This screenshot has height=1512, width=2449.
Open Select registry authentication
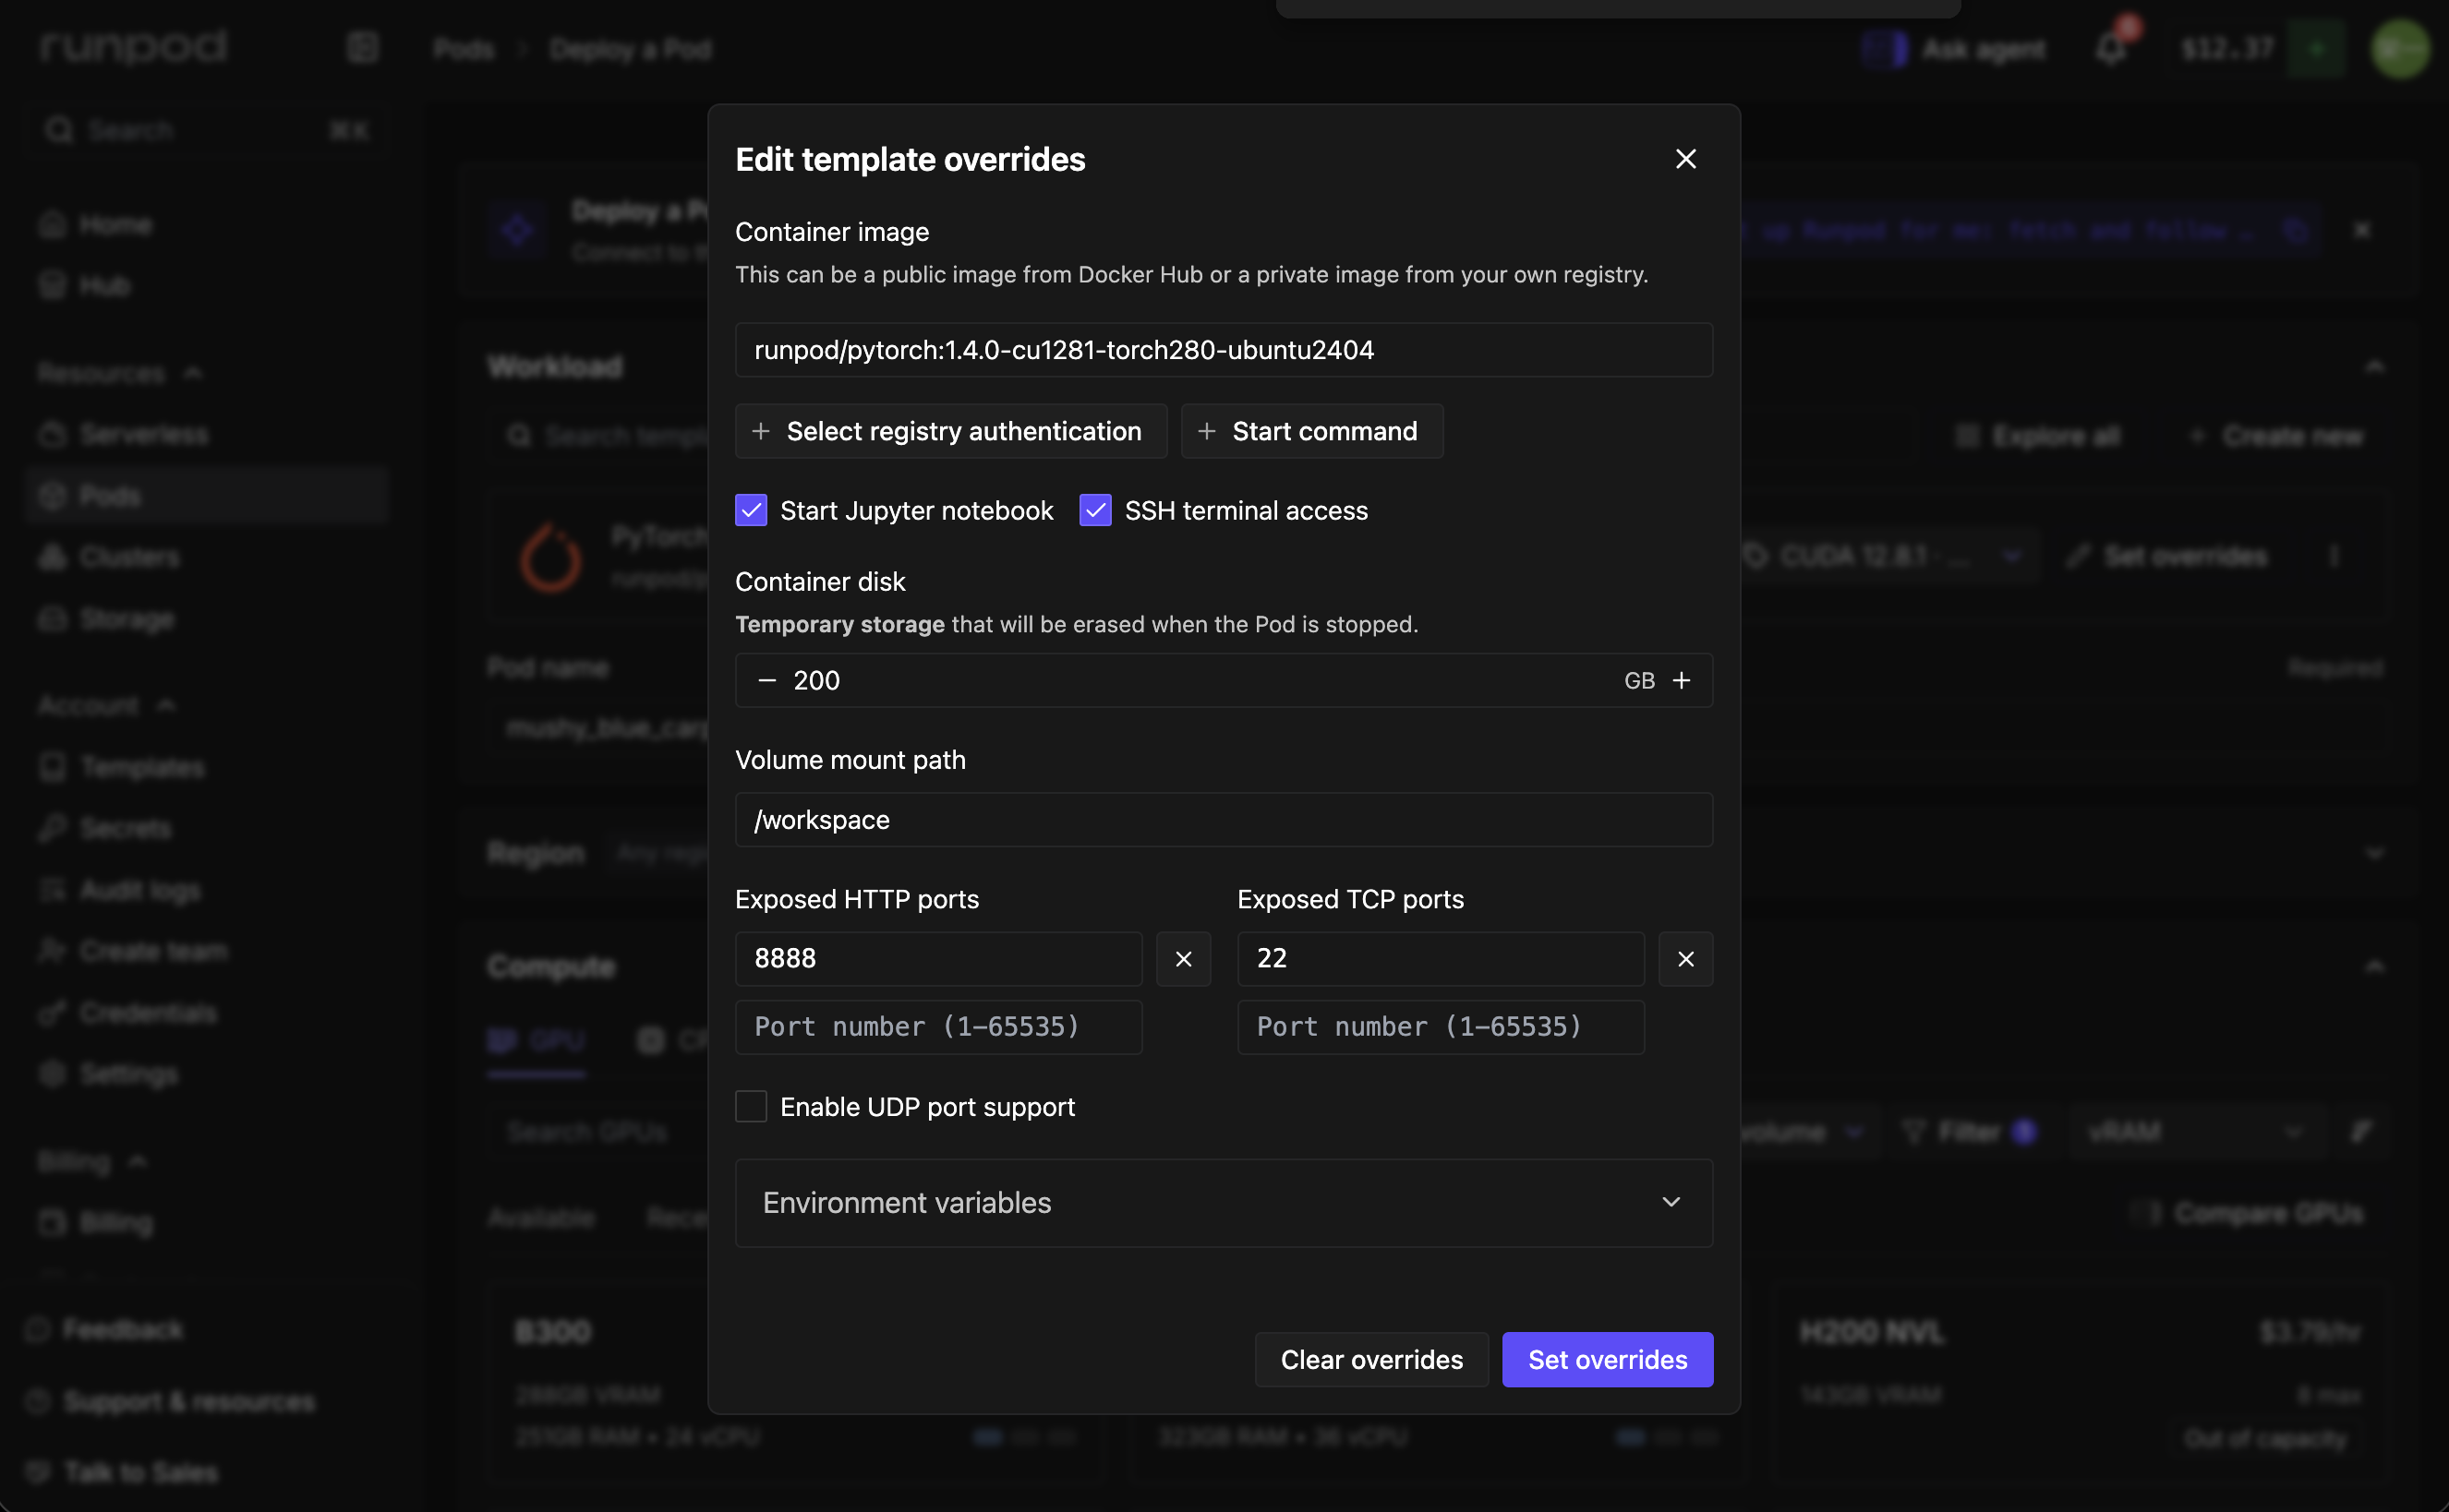pos(950,431)
